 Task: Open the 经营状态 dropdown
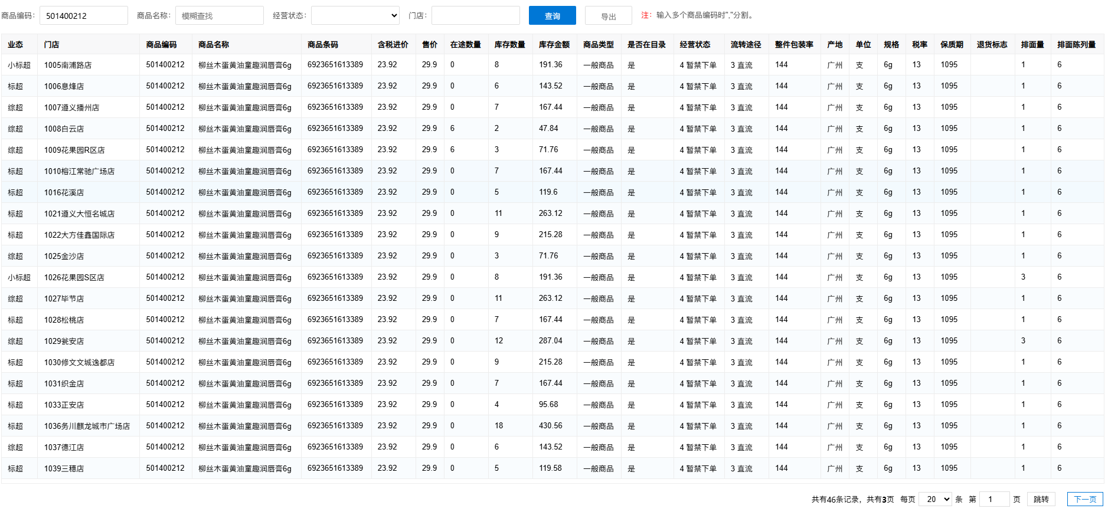tap(355, 16)
